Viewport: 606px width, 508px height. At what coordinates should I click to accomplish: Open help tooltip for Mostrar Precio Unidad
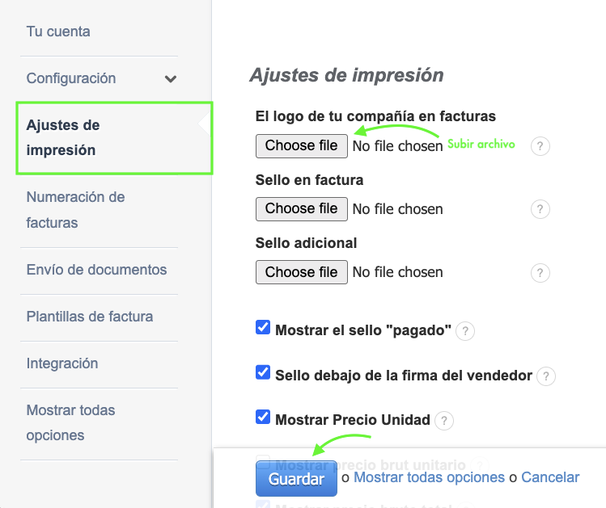pyautogui.click(x=444, y=420)
